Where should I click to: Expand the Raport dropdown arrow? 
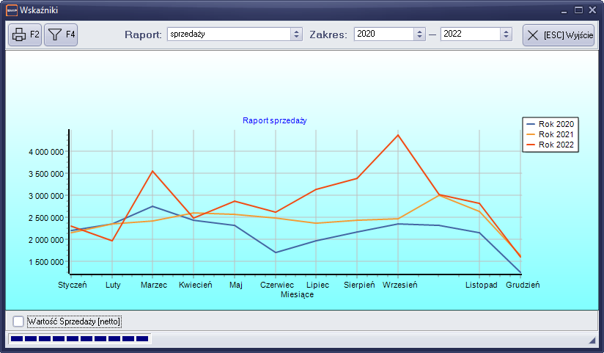click(x=296, y=34)
